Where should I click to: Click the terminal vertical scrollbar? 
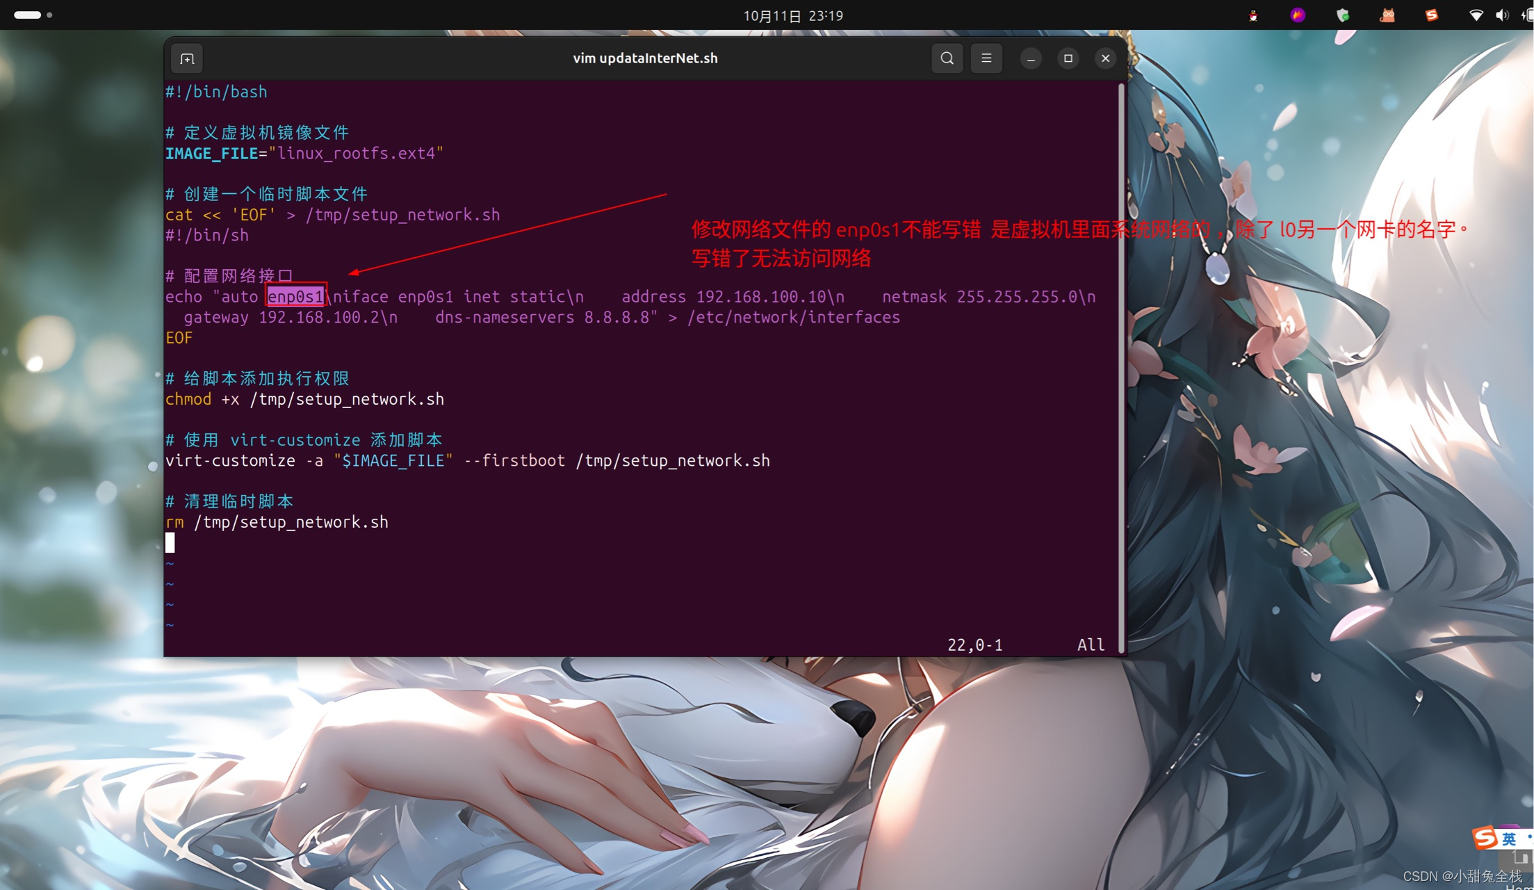click(1121, 367)
